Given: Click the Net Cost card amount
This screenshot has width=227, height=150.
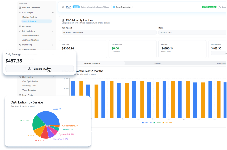Looking at the screenshot, I should 167,48.
